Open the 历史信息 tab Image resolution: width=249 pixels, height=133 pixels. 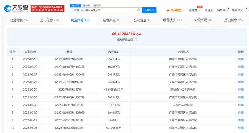(x=234, y=20)
